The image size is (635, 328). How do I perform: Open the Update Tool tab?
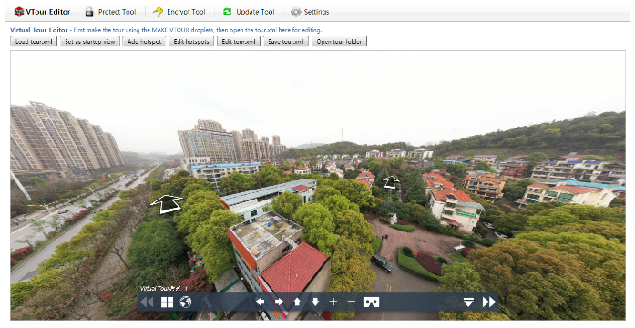(249, 12)
